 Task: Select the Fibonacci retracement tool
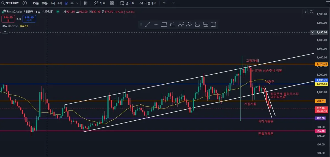point(164,25)
